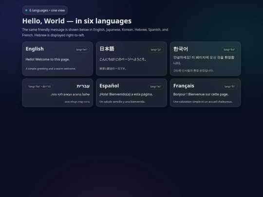
Task: Click the lang="fr" tag badge
Action: (x=229, y=87)
